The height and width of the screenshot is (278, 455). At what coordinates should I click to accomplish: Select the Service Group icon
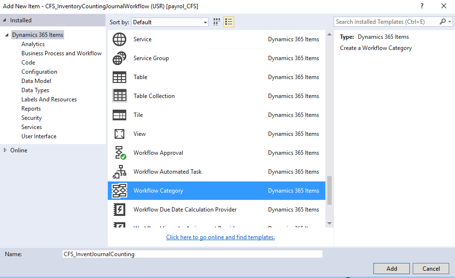coord(119,58)
